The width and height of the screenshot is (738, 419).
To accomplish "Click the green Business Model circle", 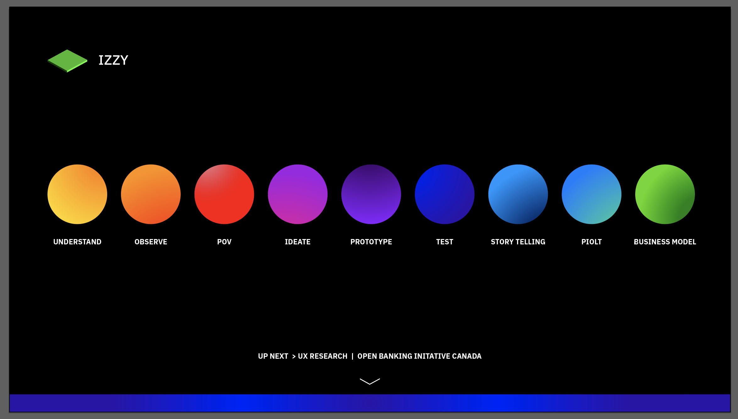I will (x=665, y=194).
